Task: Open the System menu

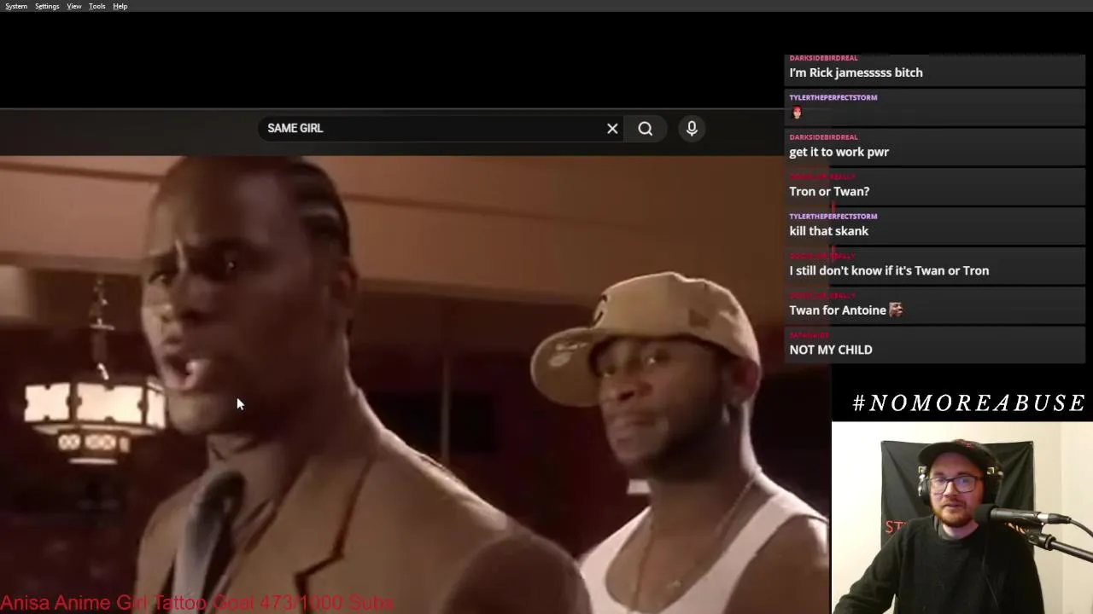Action: 16,6
